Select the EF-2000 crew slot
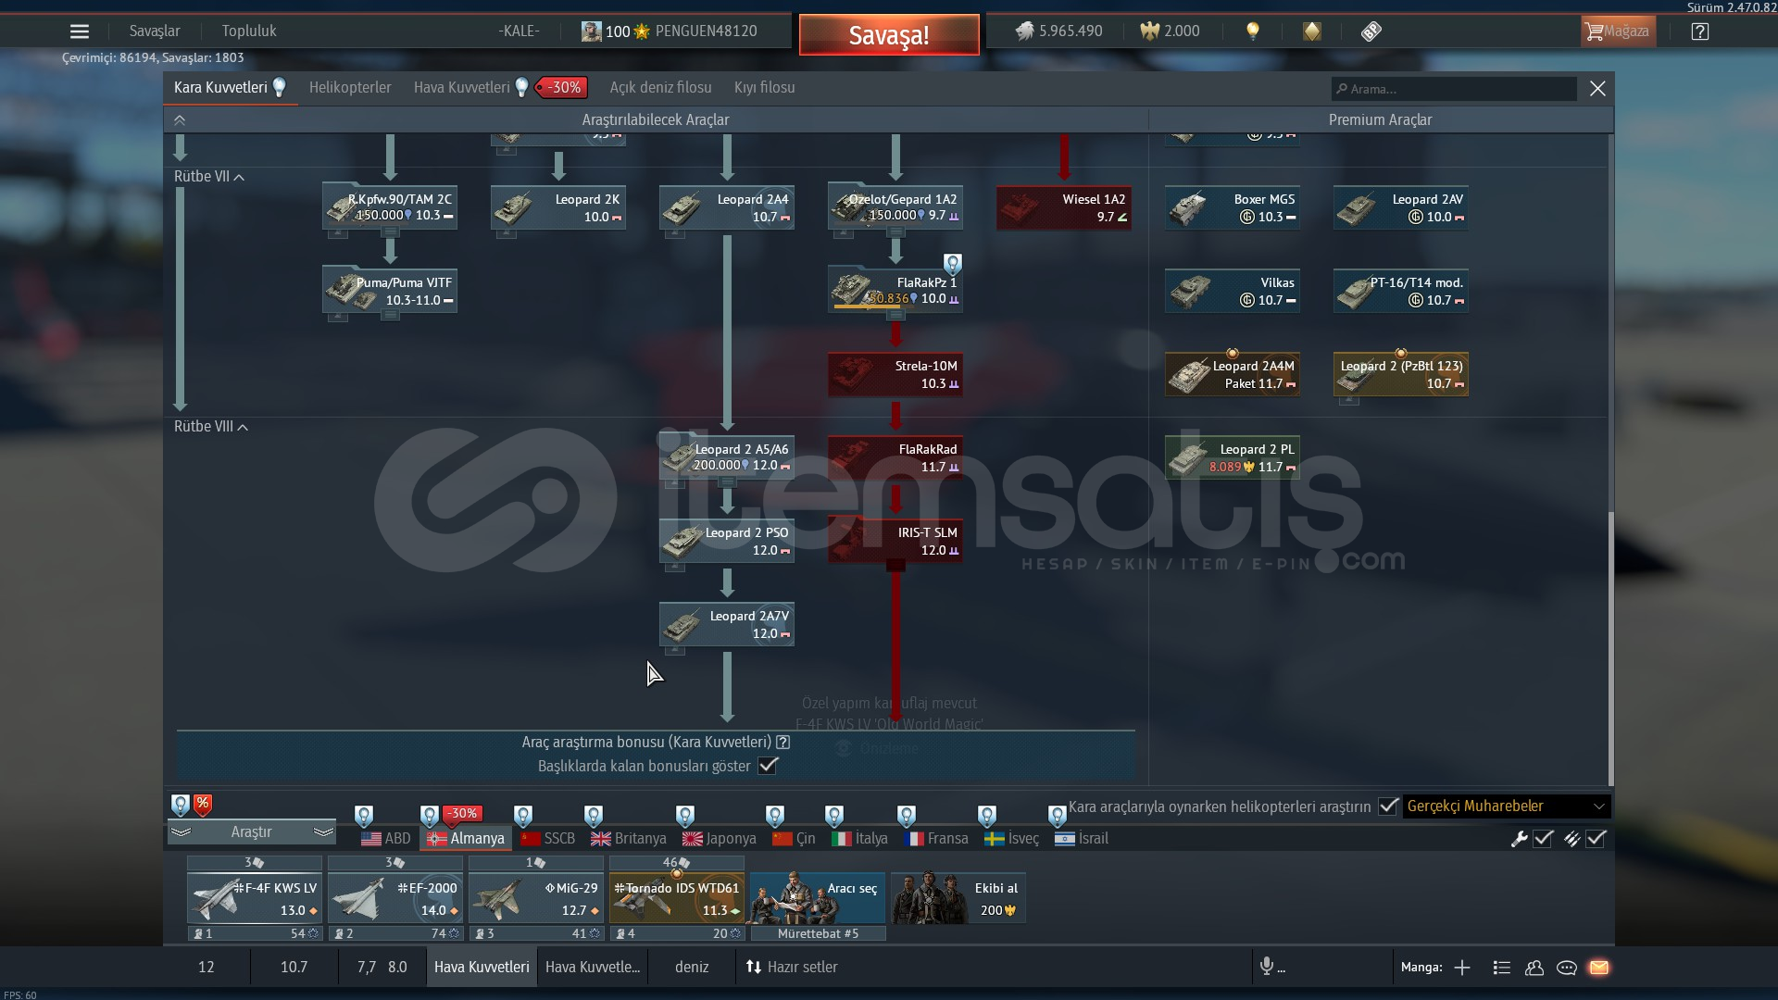 (395, 897)
